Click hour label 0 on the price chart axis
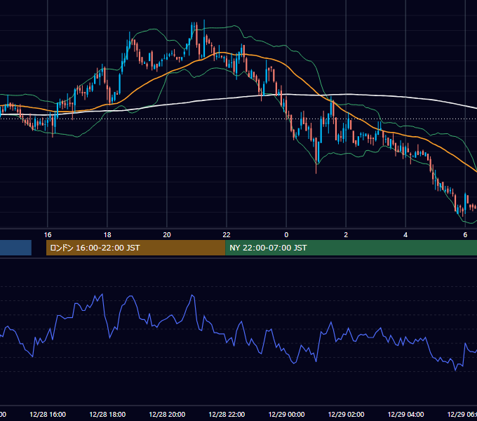Screen dimensions: 477x421 point(286,235)
